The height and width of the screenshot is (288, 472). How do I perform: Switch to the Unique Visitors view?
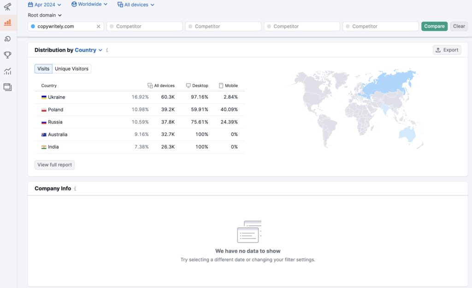71,69
